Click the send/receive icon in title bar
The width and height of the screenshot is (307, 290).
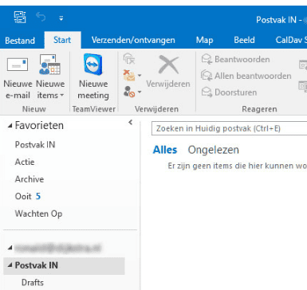point(20,18)
